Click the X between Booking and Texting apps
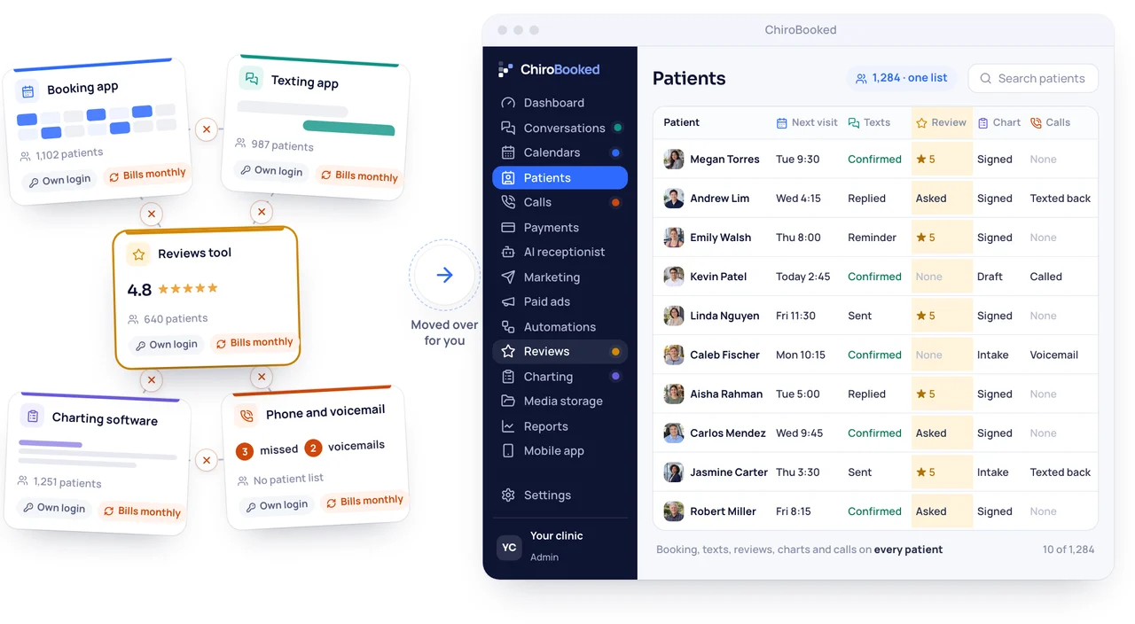Screen dimensions: 1135x624 (207, 129)
